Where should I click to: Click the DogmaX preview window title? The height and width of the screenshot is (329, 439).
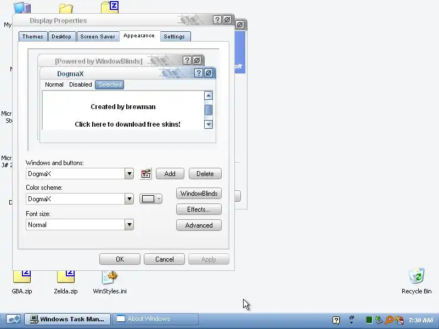(x=70, y=74)
